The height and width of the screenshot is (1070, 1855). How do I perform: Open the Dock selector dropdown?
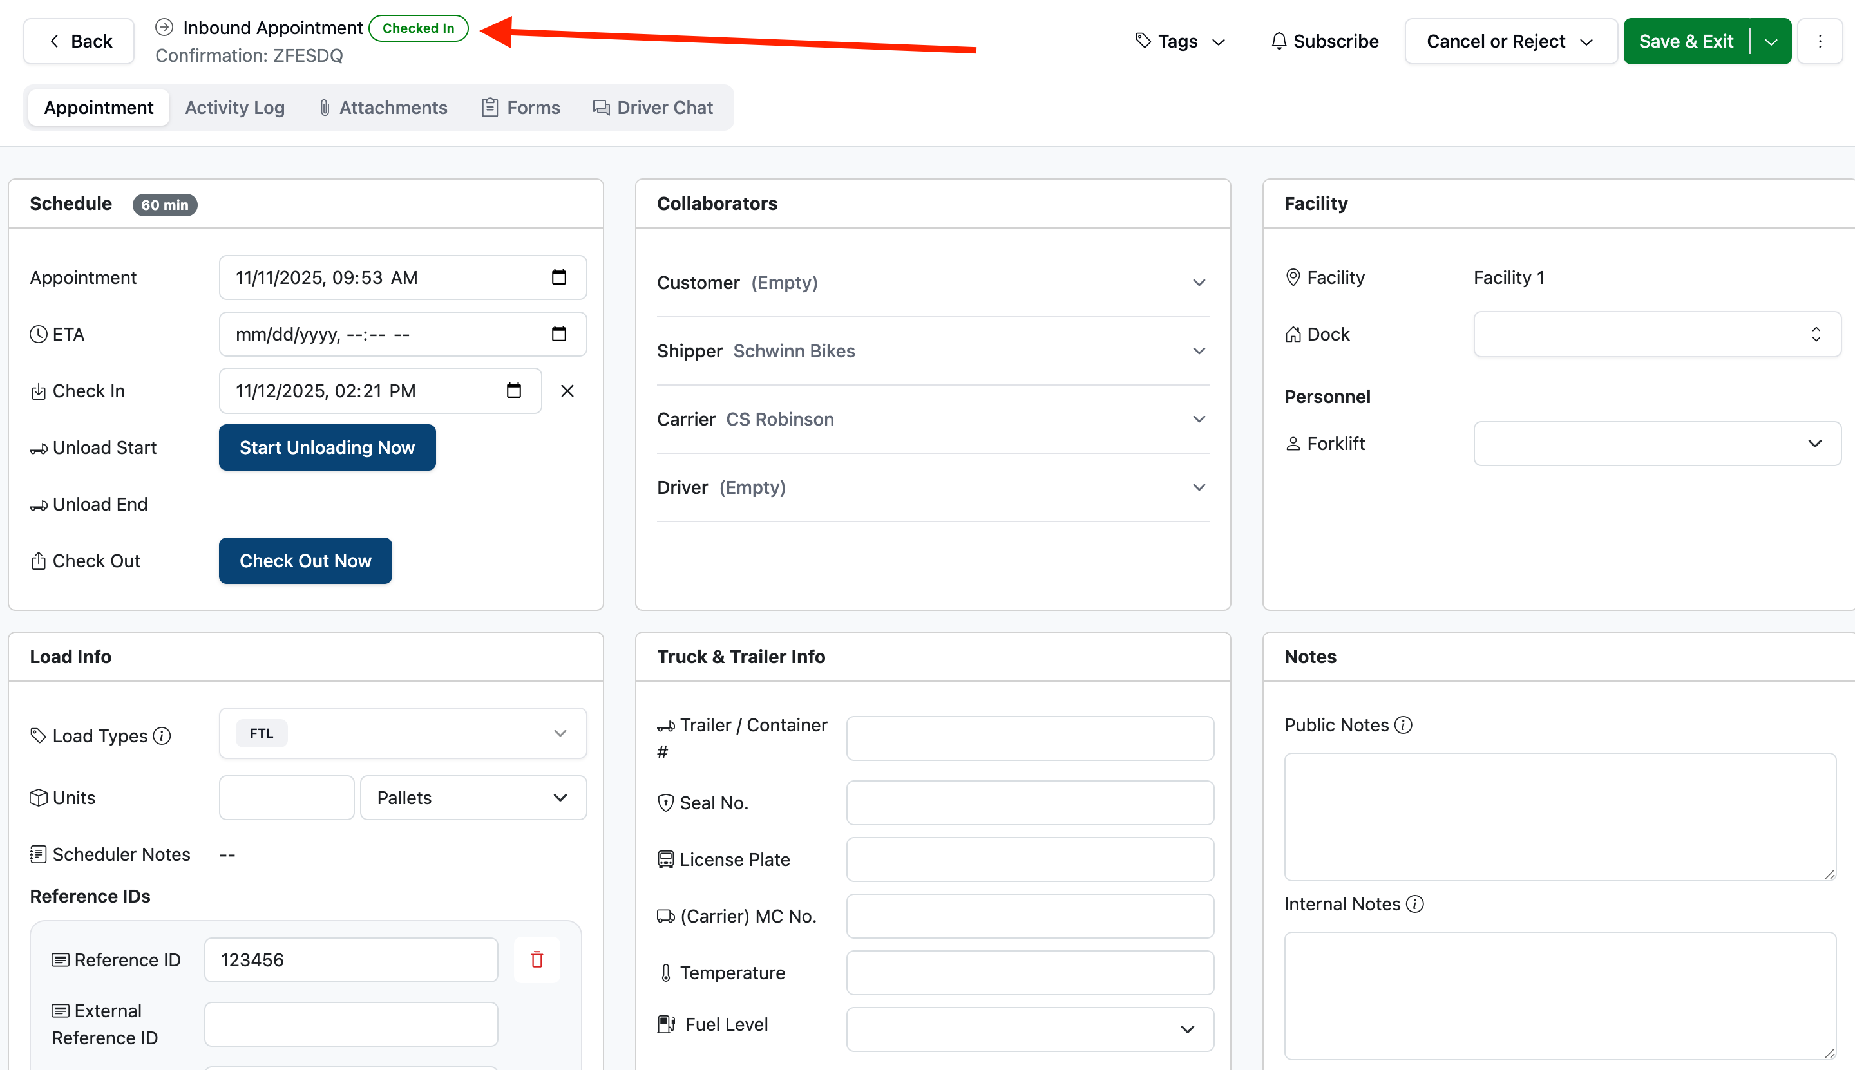tap(1657, 334)
